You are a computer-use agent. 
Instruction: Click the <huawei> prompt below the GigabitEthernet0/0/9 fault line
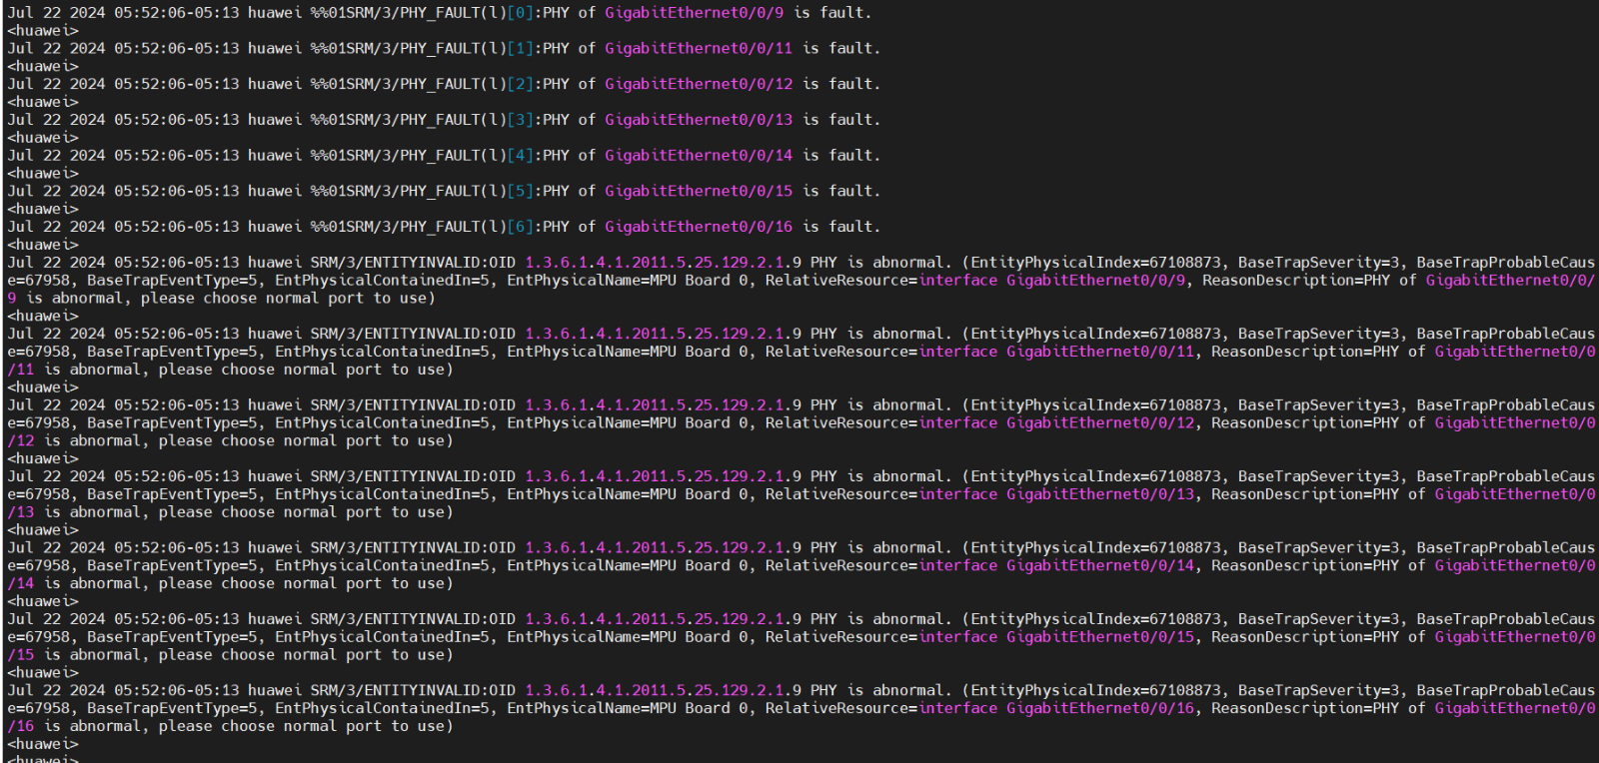pos(43,31)
